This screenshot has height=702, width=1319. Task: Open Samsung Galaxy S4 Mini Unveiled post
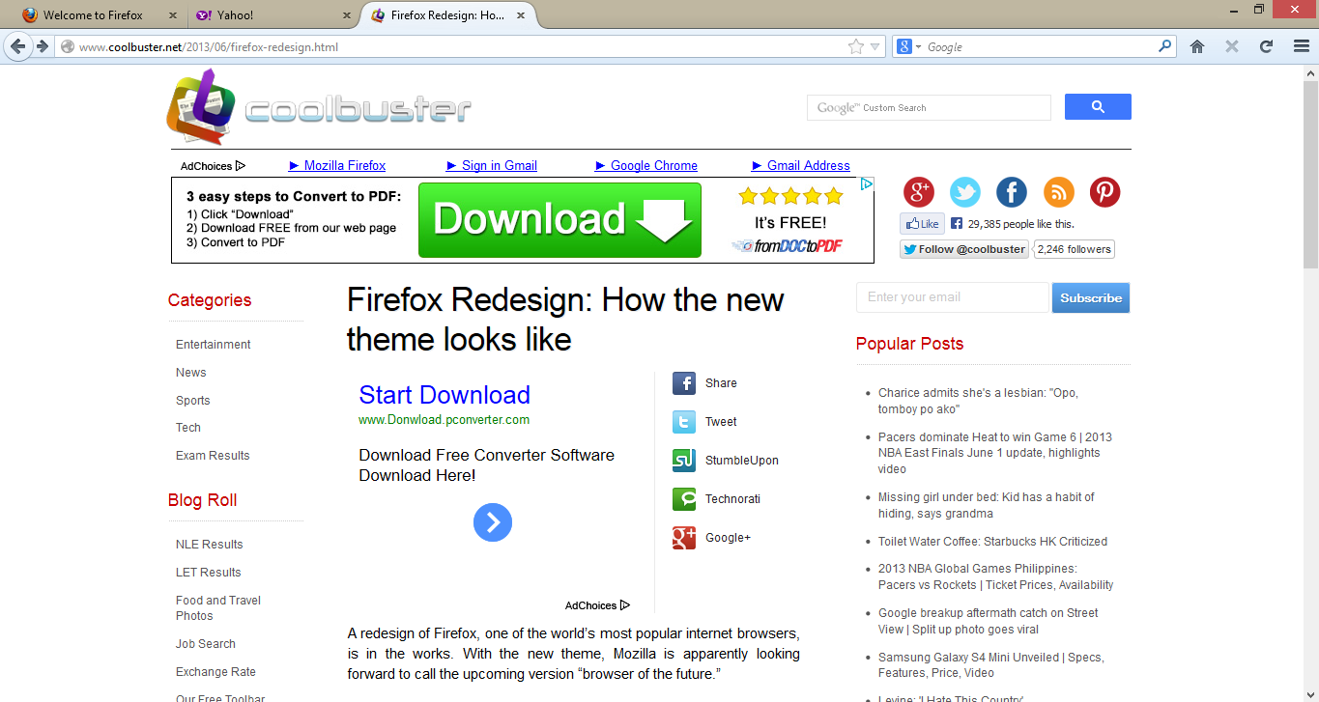click(991, 665)
